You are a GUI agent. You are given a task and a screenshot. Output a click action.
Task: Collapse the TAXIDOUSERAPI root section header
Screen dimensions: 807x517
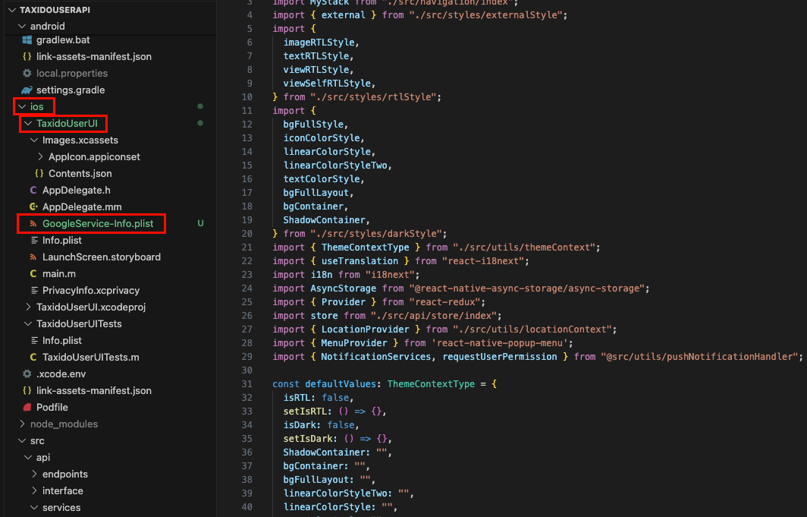tap(9, 10)
